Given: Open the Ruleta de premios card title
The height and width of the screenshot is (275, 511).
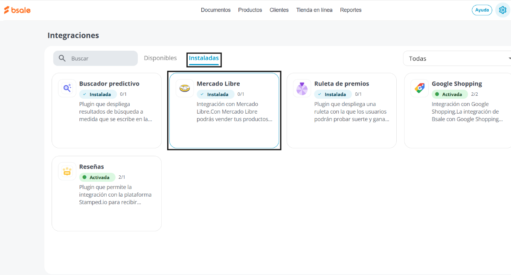Looking at the screenshot, I should [342, 83].
